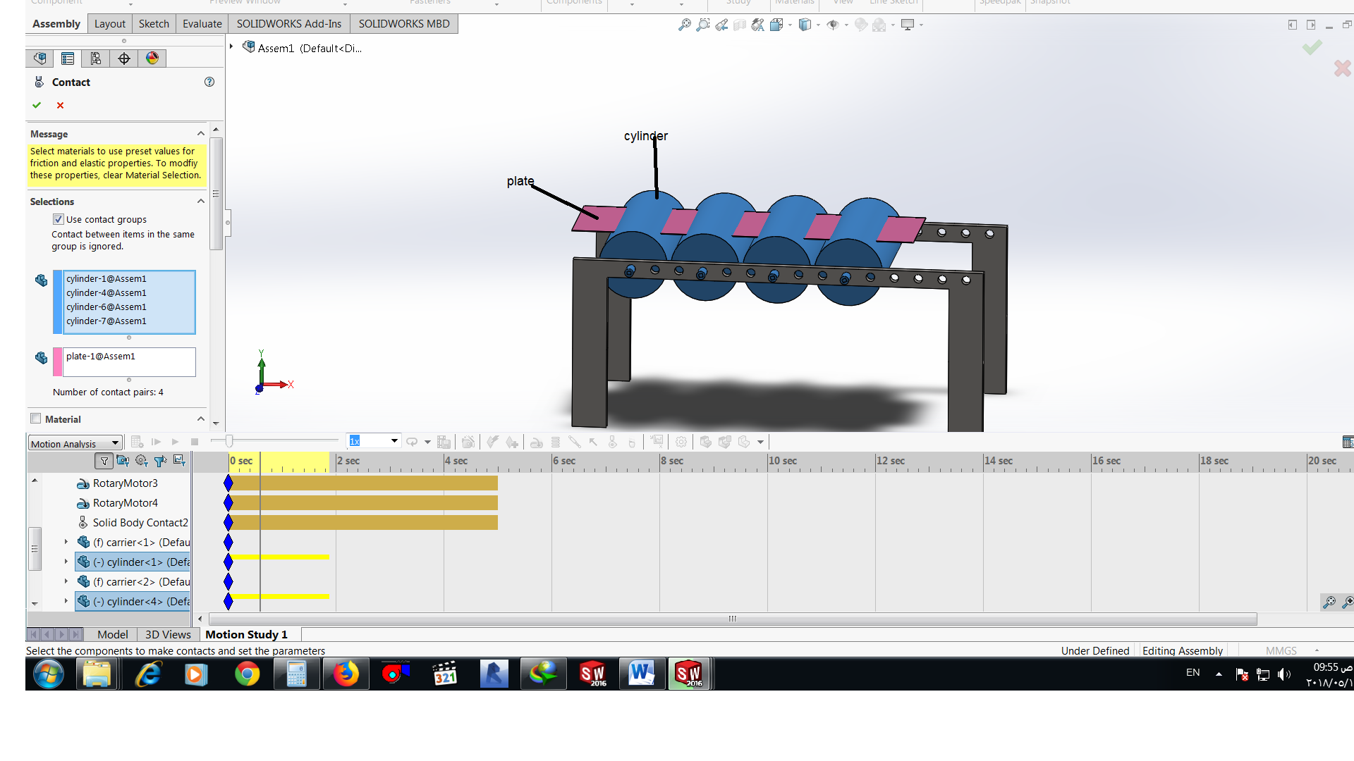The width and height of the screenshot is (1354, 761).
Task: Switch to the Evaluate tab
Action: 202,23
